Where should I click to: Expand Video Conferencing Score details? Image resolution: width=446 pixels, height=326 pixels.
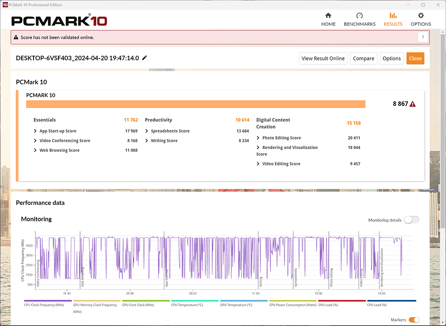[35, 141]
